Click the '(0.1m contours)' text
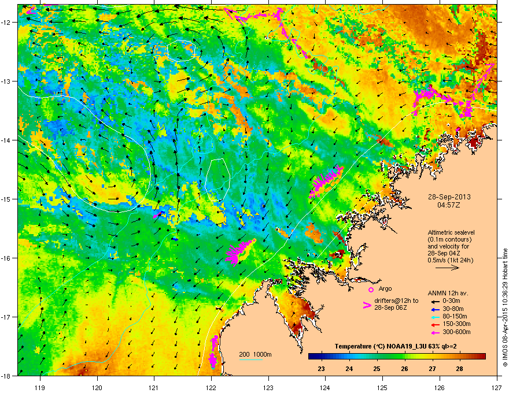Viewport: 509px width, 393px height. (x=449, y=240)
